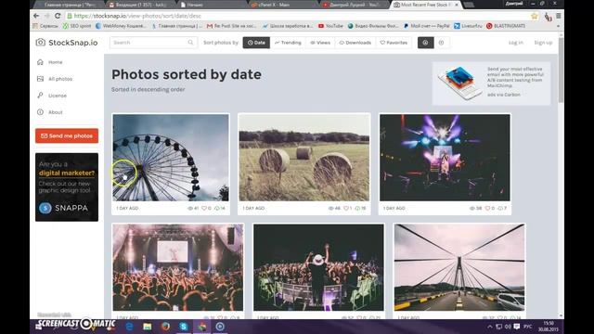Click the bookmark star icon
Viewport: 594px width, 334px height.
[535, 16]
